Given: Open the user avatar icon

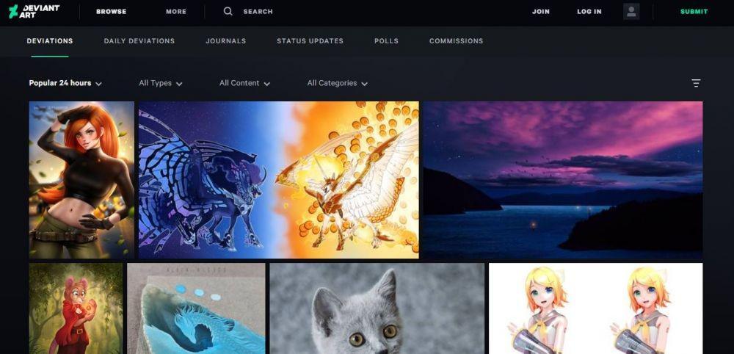Looking at the screenshot, I should point(631,11).
